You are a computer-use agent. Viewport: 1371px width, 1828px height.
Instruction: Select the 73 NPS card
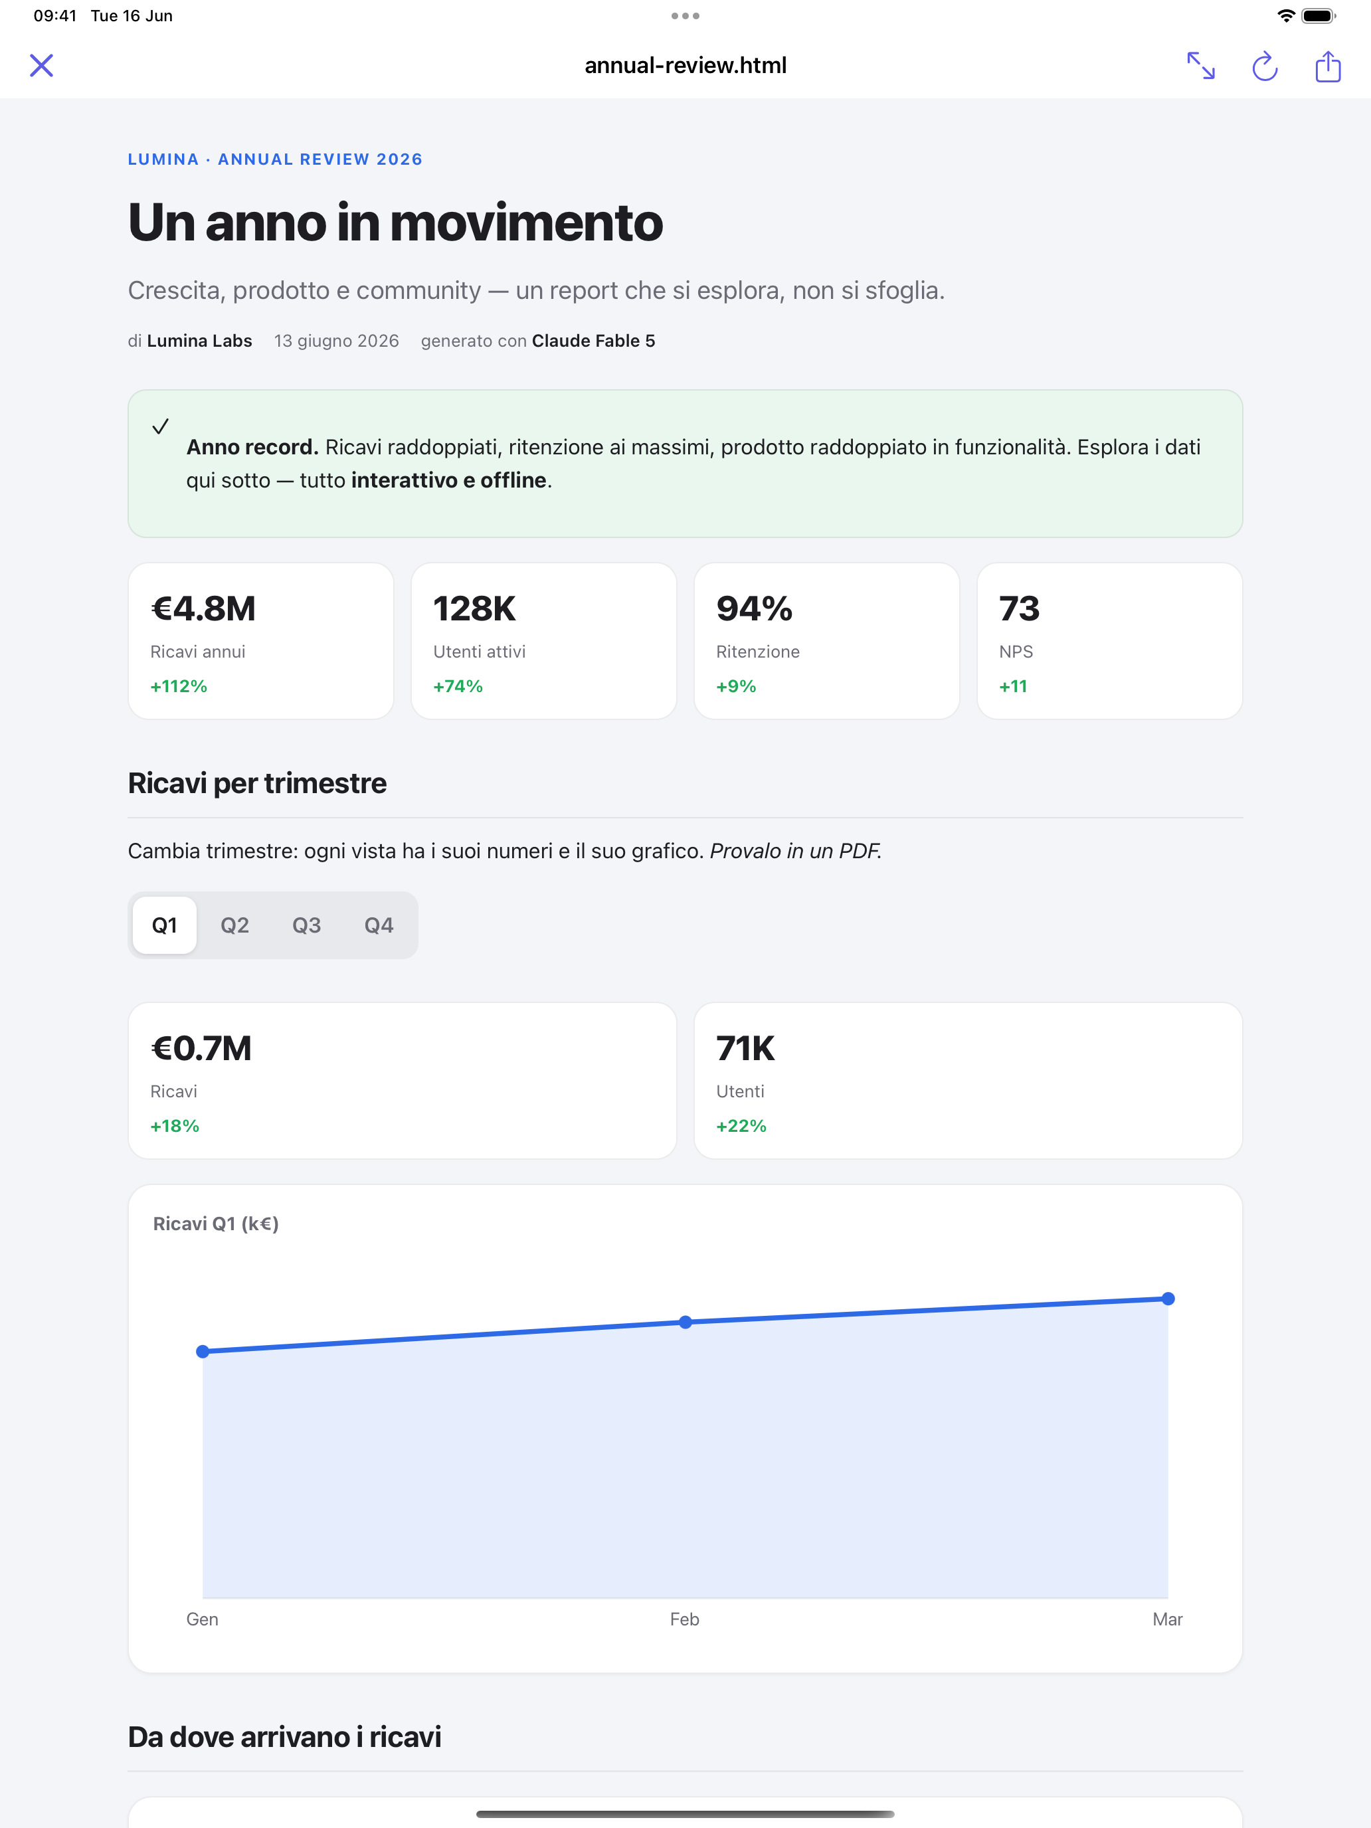point(1110,641)
